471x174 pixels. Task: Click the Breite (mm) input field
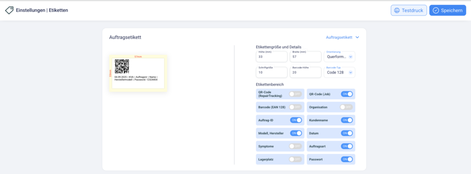(305, 56)
